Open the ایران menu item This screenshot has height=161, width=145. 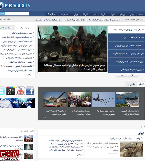pos(132,14)
